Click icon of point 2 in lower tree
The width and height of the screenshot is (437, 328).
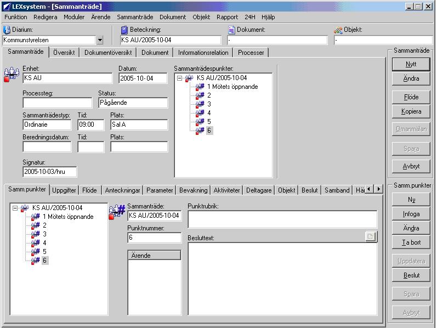tap(36, 225)
